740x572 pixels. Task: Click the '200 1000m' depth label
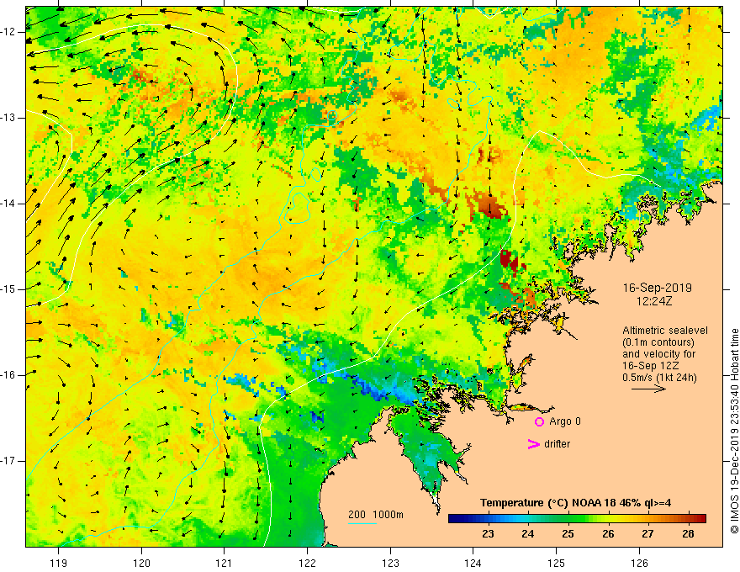pos(376,515)
